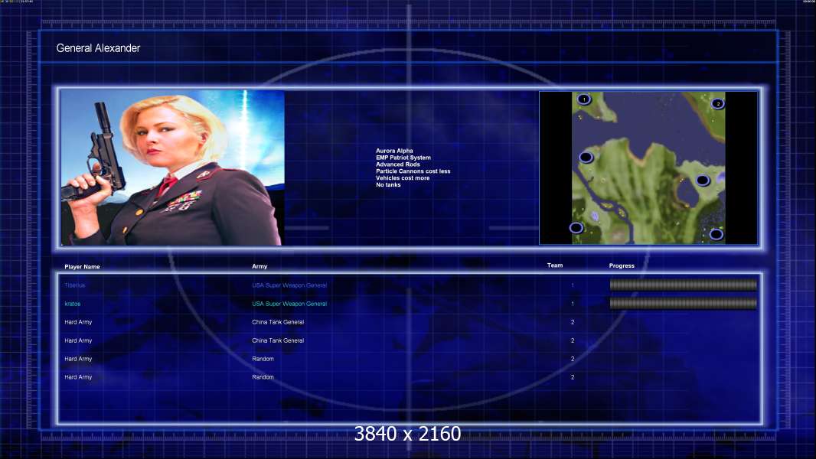Click the General Alexander title text
This screenshot has width=816, height=459.
click(98, 48)
